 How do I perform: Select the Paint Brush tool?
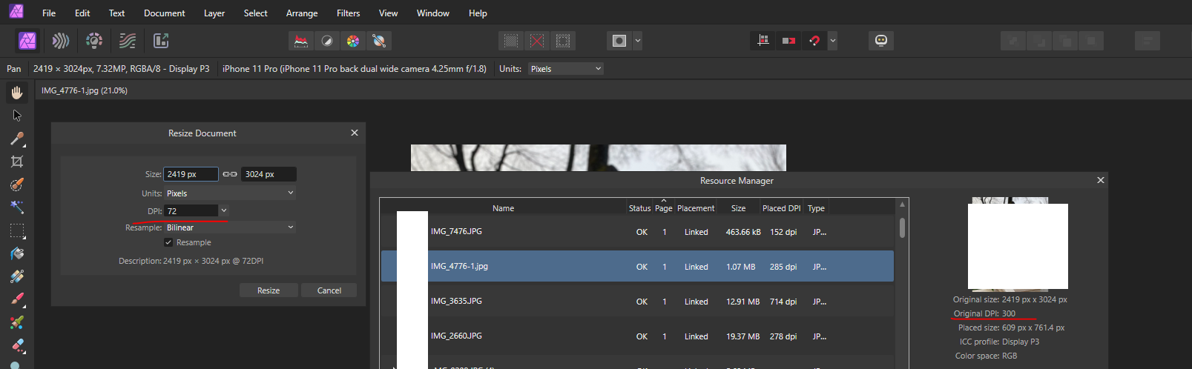17,299
